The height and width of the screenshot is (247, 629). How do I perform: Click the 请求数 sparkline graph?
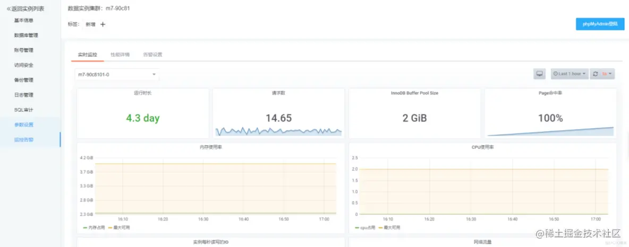pos(278,131)
